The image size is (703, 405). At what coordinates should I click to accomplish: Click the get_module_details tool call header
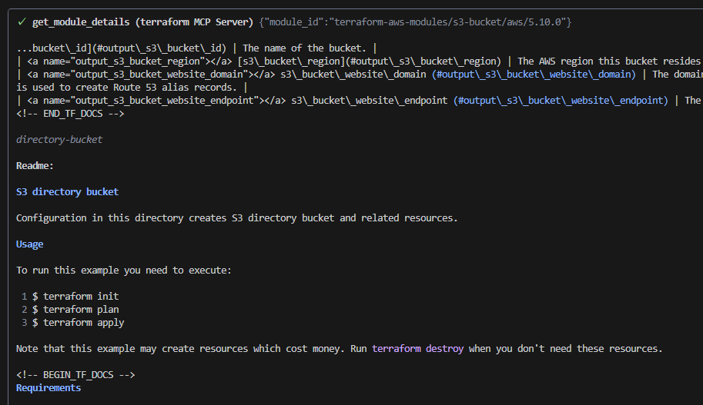point(142,22)
